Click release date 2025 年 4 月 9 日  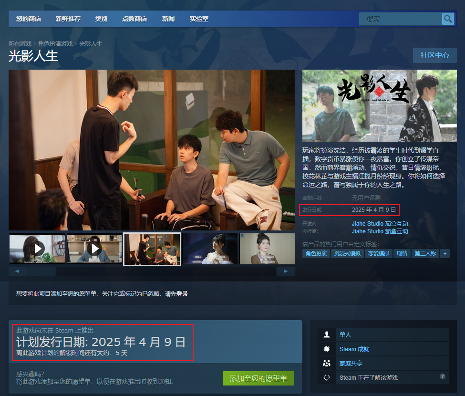pos(374,210)
